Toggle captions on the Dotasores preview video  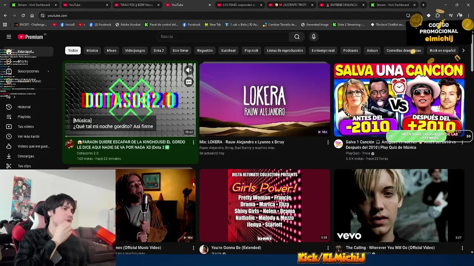pos(189,82)
